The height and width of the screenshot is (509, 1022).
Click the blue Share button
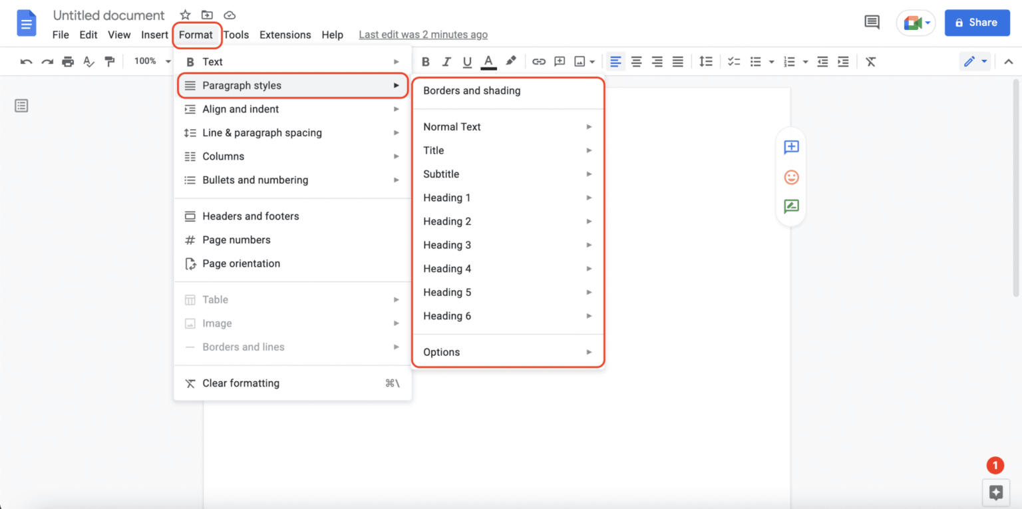click(977, 23)
